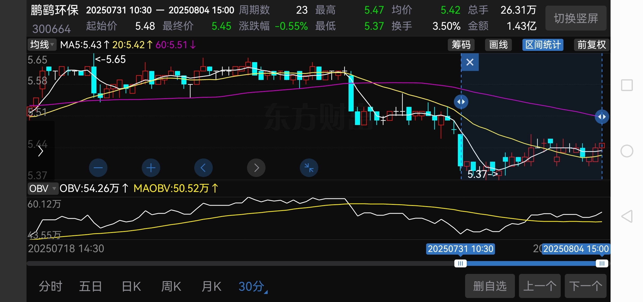Viewport: 643px width, 302px height.
Task: Tap the 20250718 14:30 chart start date
Action: [66, 249]
